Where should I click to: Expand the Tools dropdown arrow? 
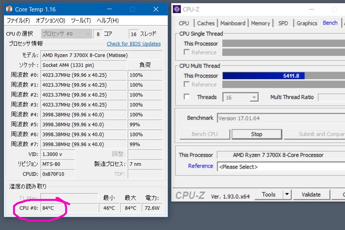[x=287, y=195]
